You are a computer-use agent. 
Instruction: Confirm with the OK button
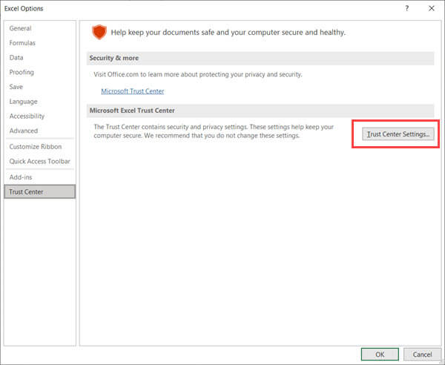click(x=380, y=354)
